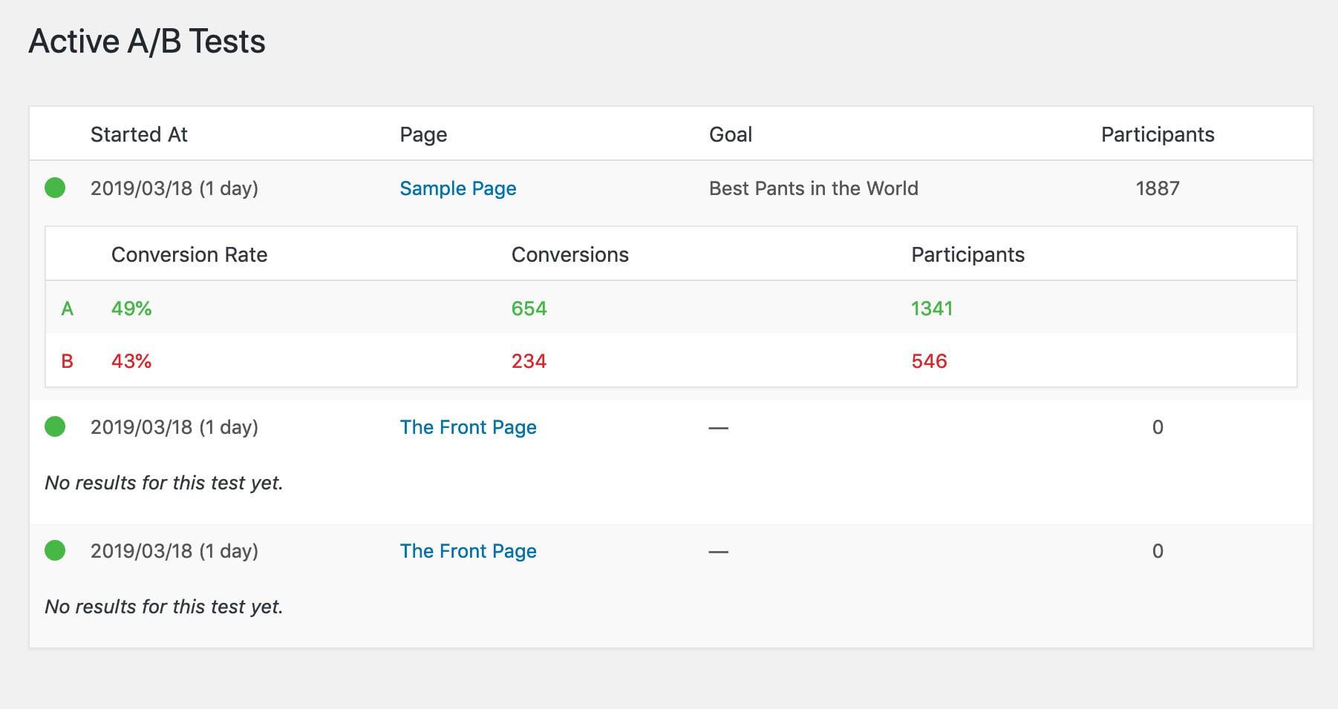Screen dimensions: 1338x709
Task: Click the green status dot for Sample Page test
Action: 55,188
